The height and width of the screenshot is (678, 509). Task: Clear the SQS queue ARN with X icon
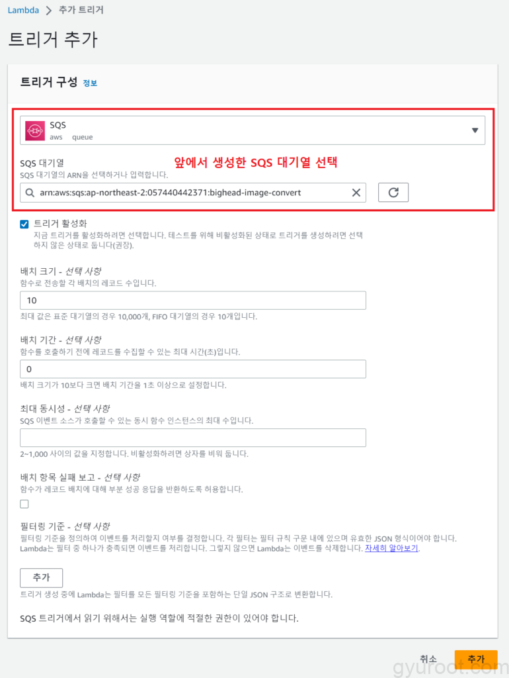pyautogui.click(x=356, y=193)
